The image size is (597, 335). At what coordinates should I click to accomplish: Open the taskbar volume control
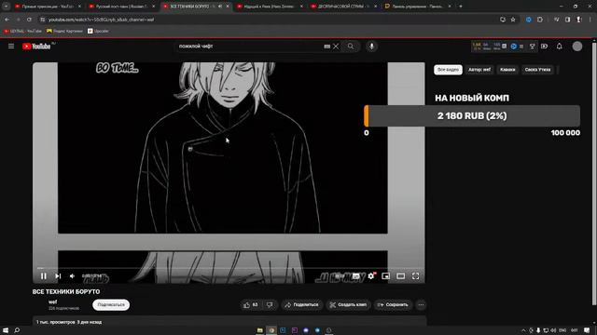point(553,330)
